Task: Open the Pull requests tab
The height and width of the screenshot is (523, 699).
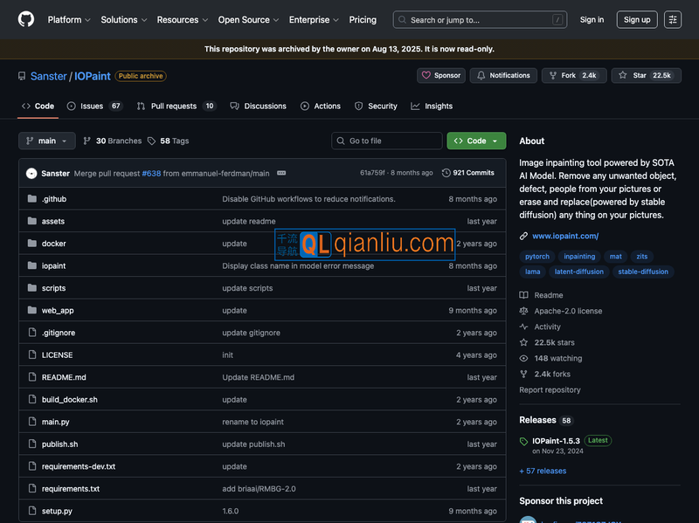Action: click(x=174, y=106)
